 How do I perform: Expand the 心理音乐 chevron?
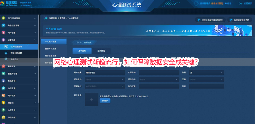coord(35,110)
